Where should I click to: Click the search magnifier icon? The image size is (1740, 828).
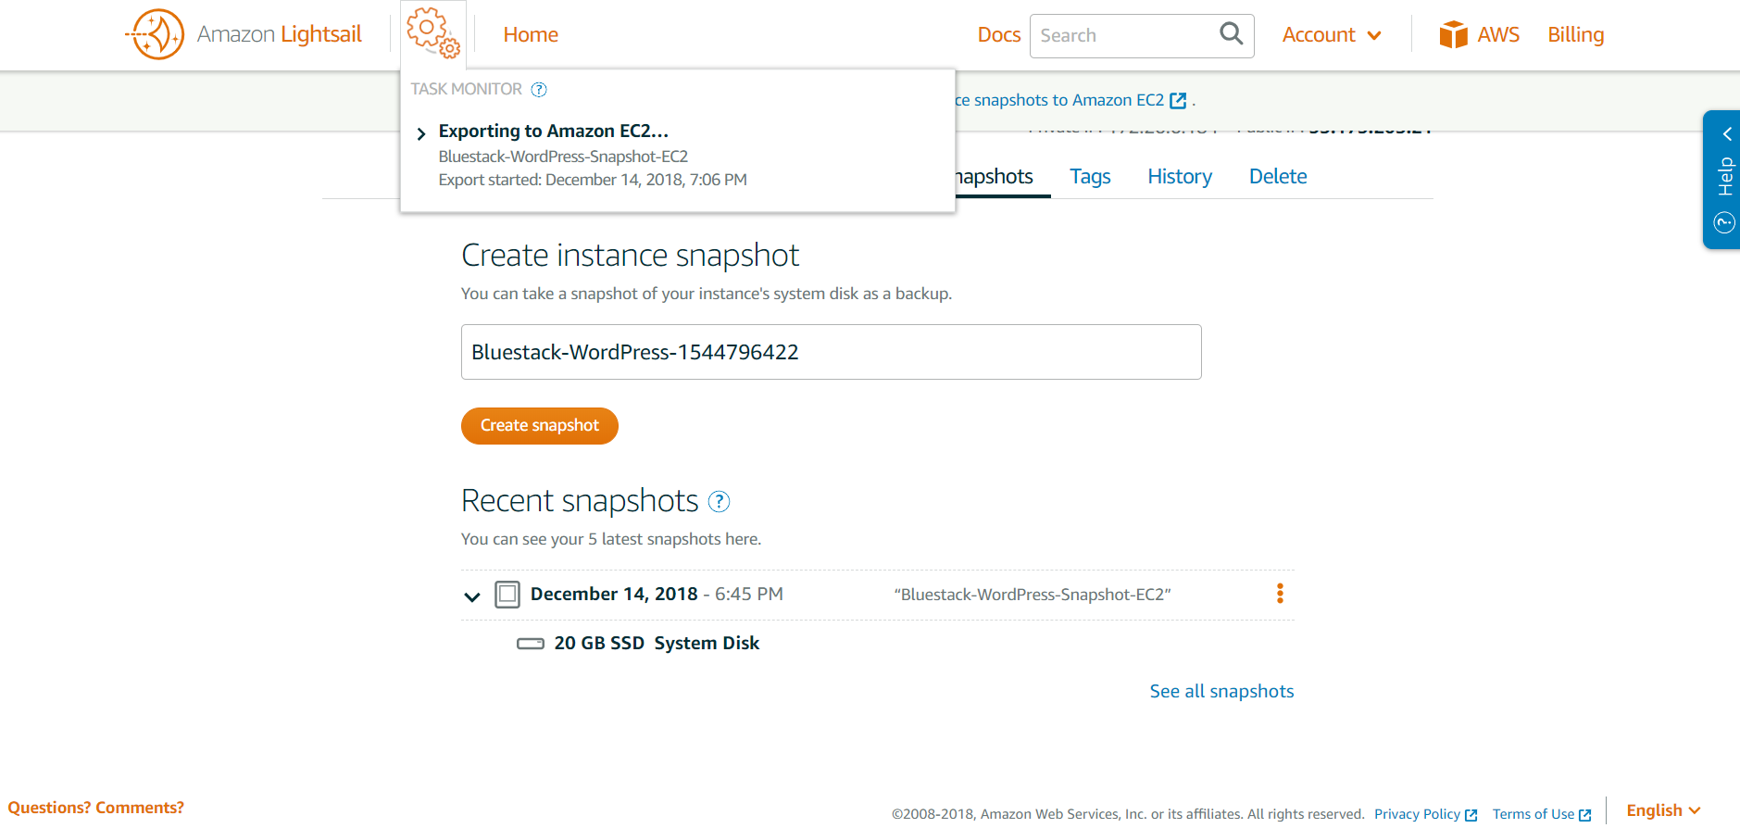[1231, 34]
